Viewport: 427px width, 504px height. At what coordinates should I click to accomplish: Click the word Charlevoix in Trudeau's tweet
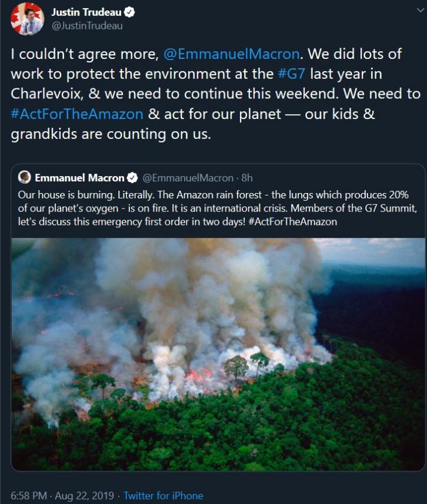48,94
